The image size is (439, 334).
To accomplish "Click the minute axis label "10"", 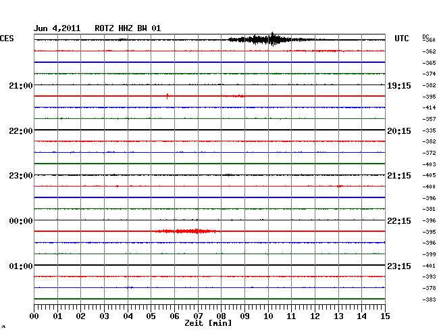I will (x=268, y=316).
